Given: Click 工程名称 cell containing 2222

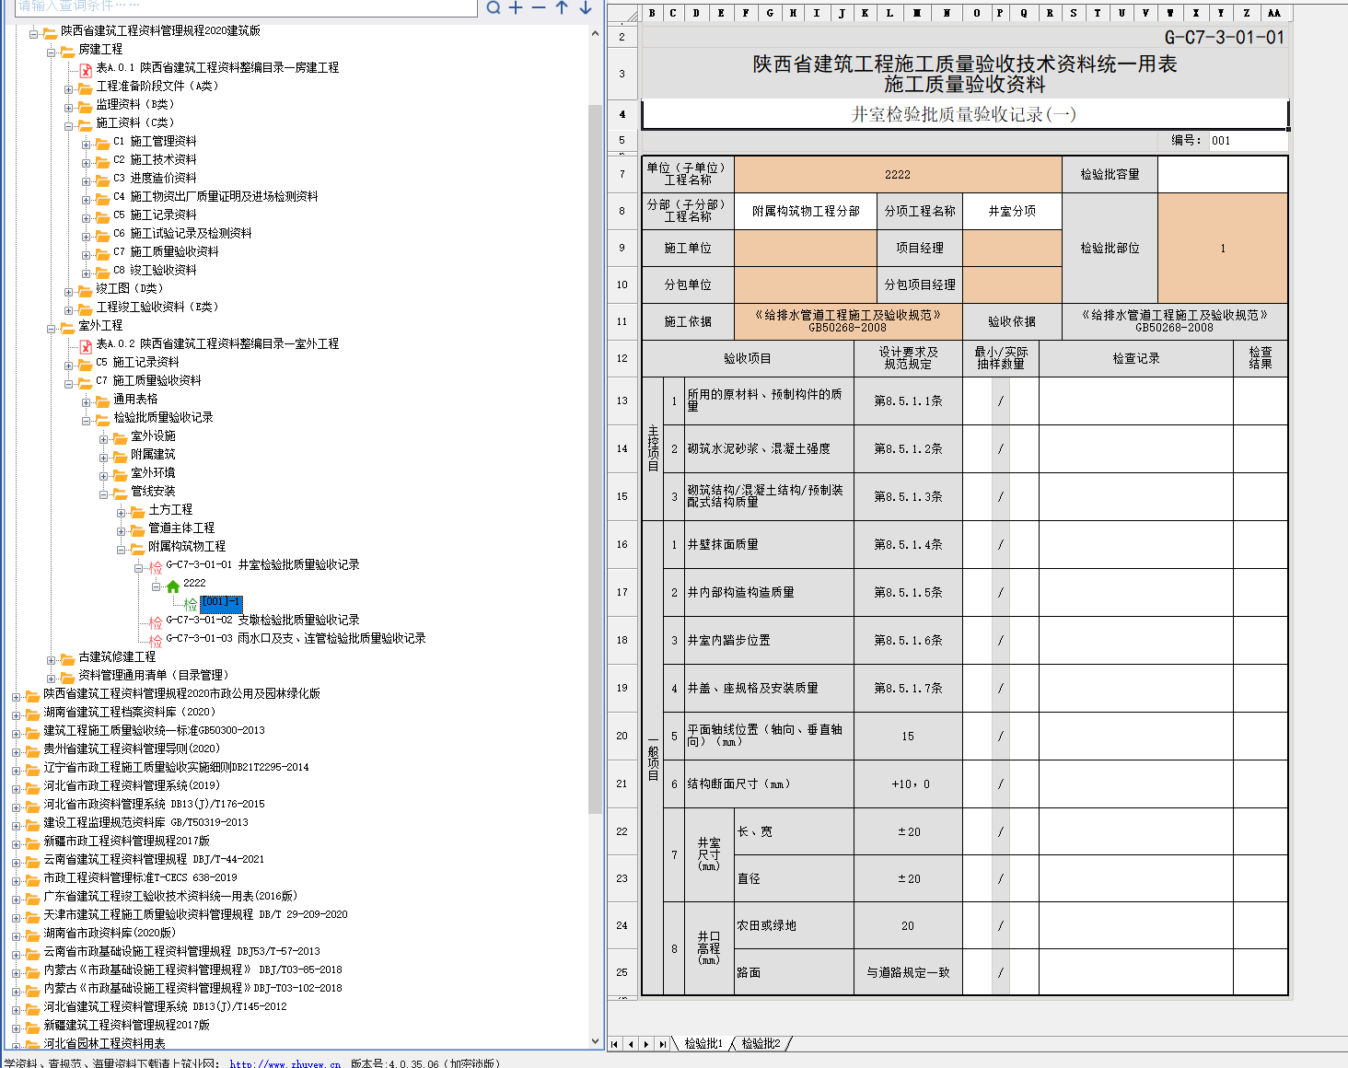Looking at the screenshot, I should (898, 174).
